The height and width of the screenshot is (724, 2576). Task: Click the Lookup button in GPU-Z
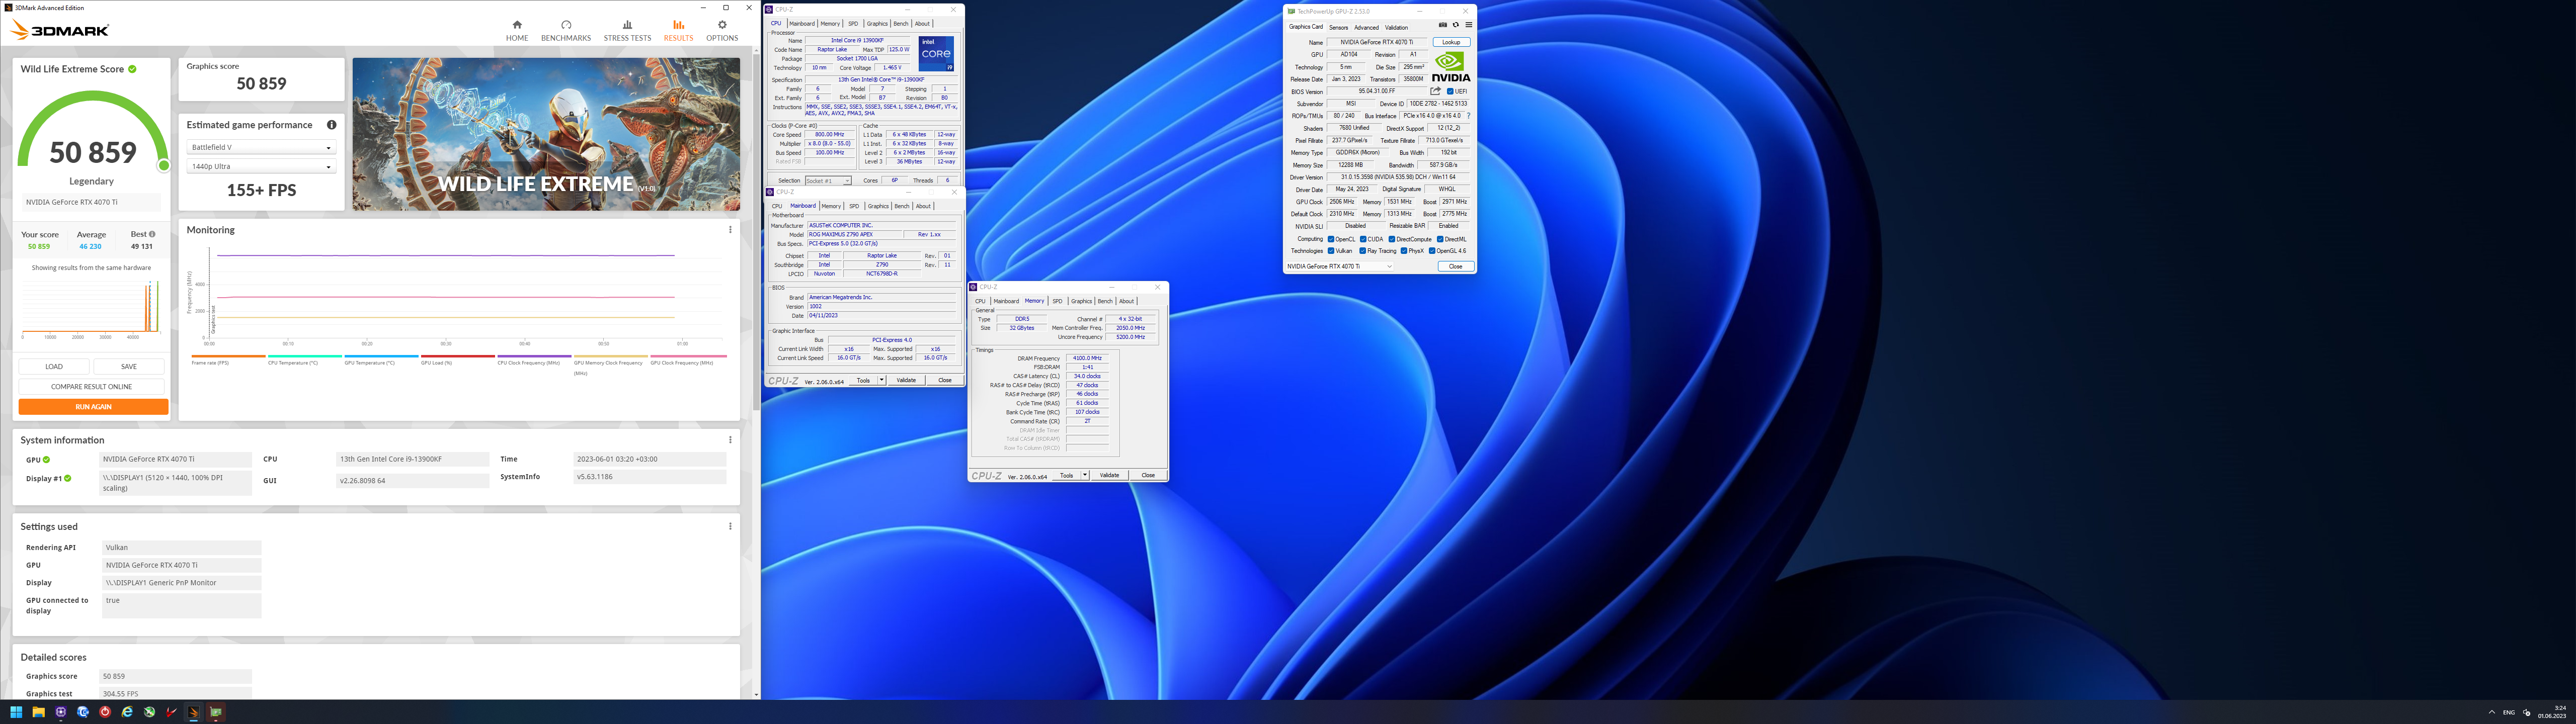point(1451,42)
